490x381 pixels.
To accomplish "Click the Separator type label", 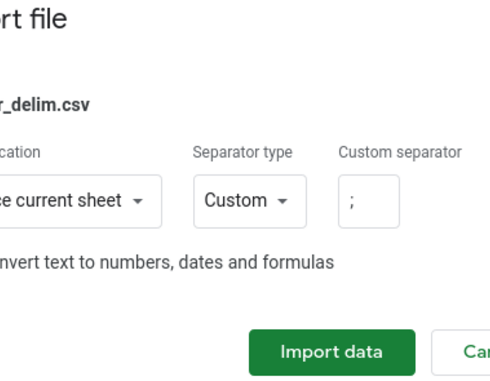I will tap(242, 152).
